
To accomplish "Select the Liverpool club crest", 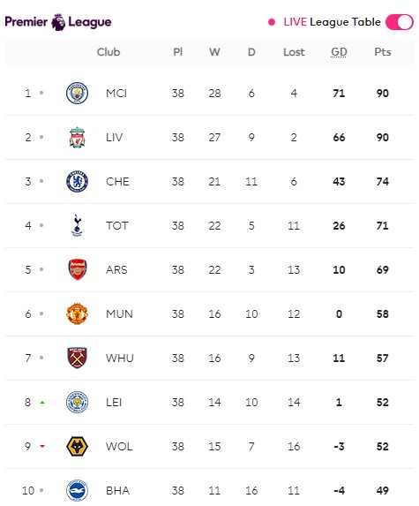I will pyautogui.click(x=77, y=138).
